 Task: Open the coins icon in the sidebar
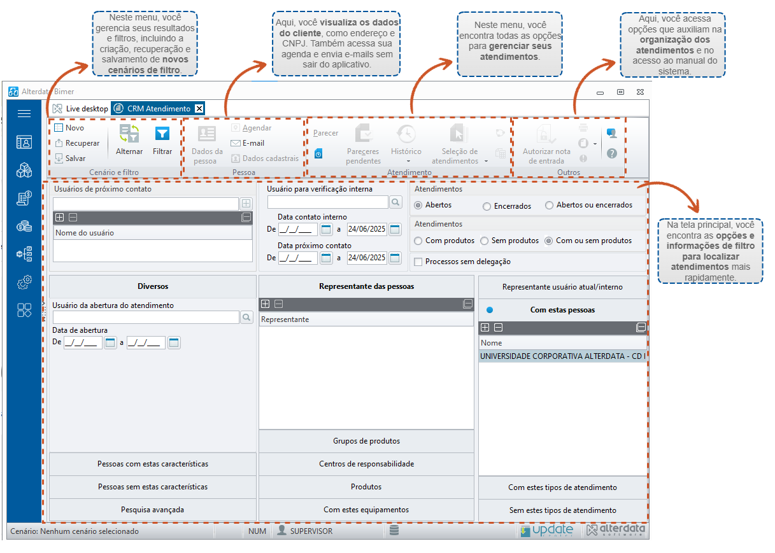(x=24, y=226)
